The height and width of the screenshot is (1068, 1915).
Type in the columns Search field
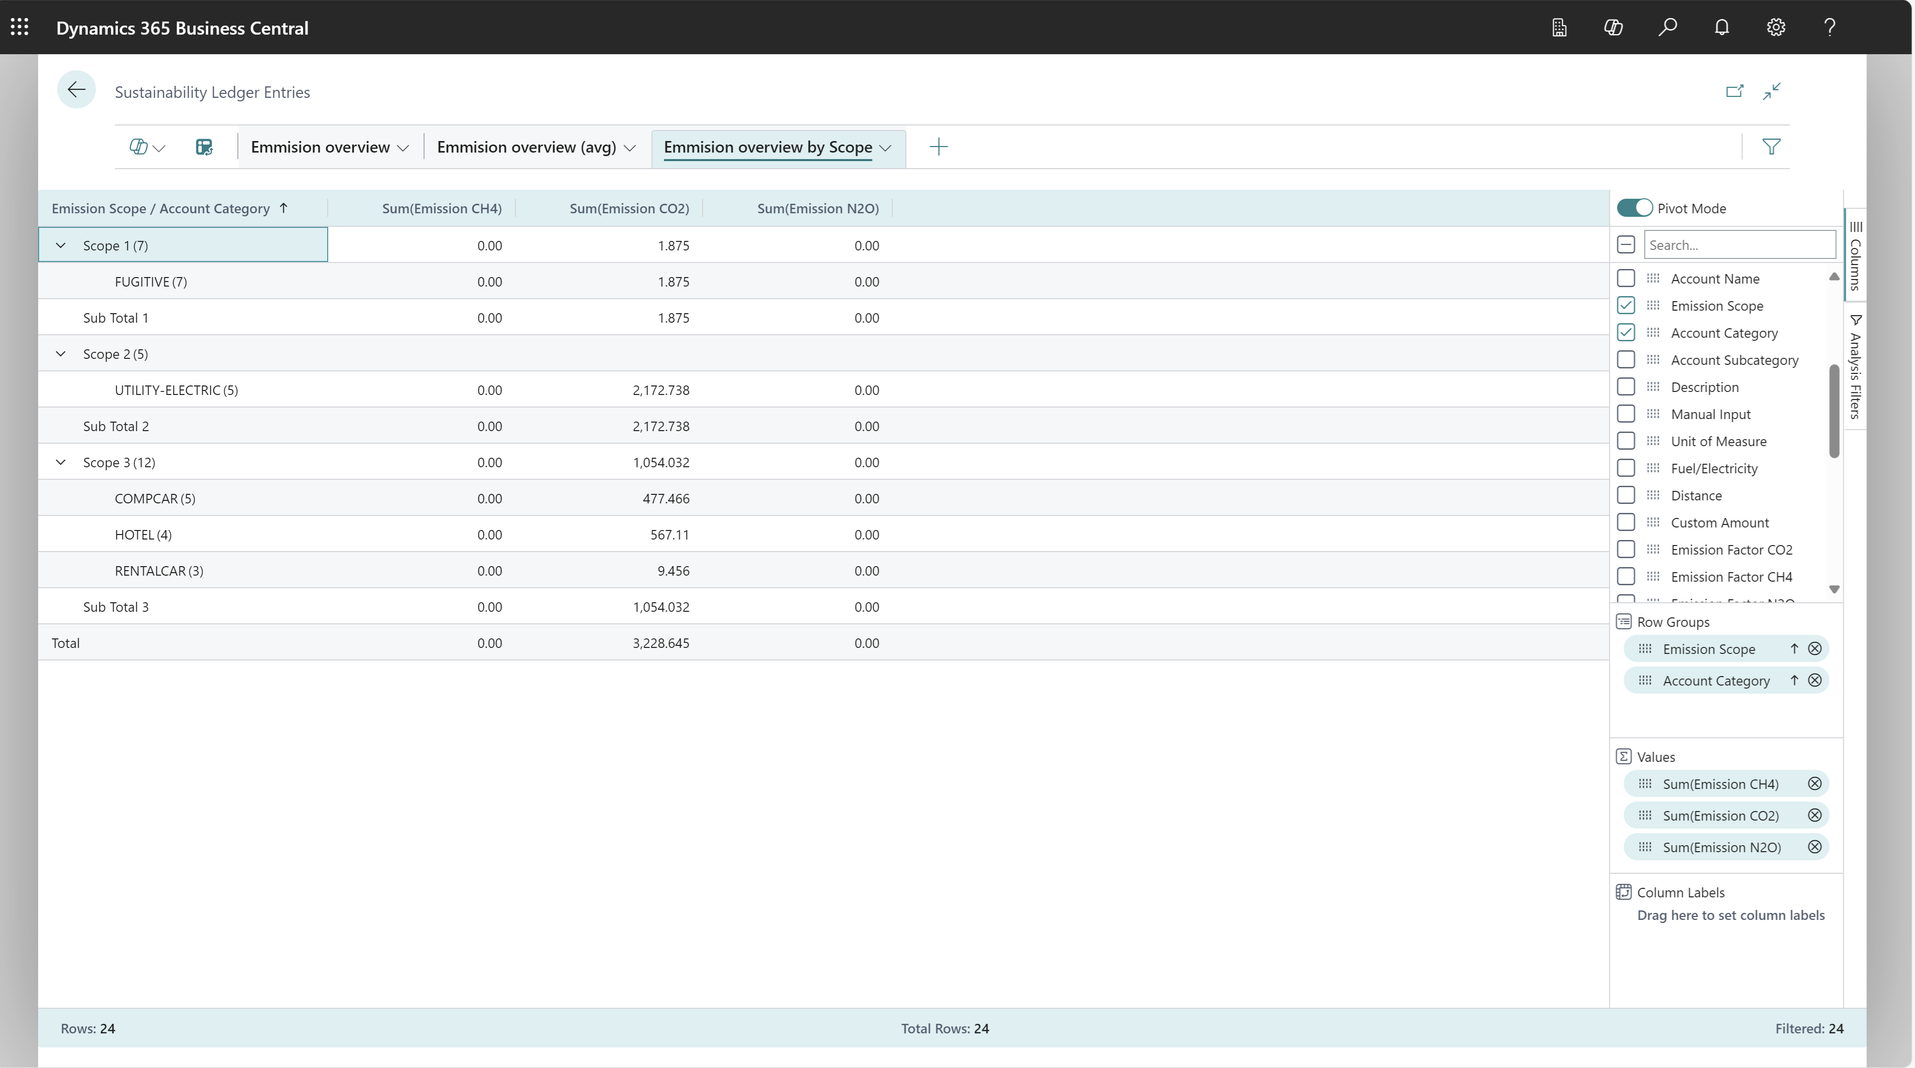[x=1739, y=244]
